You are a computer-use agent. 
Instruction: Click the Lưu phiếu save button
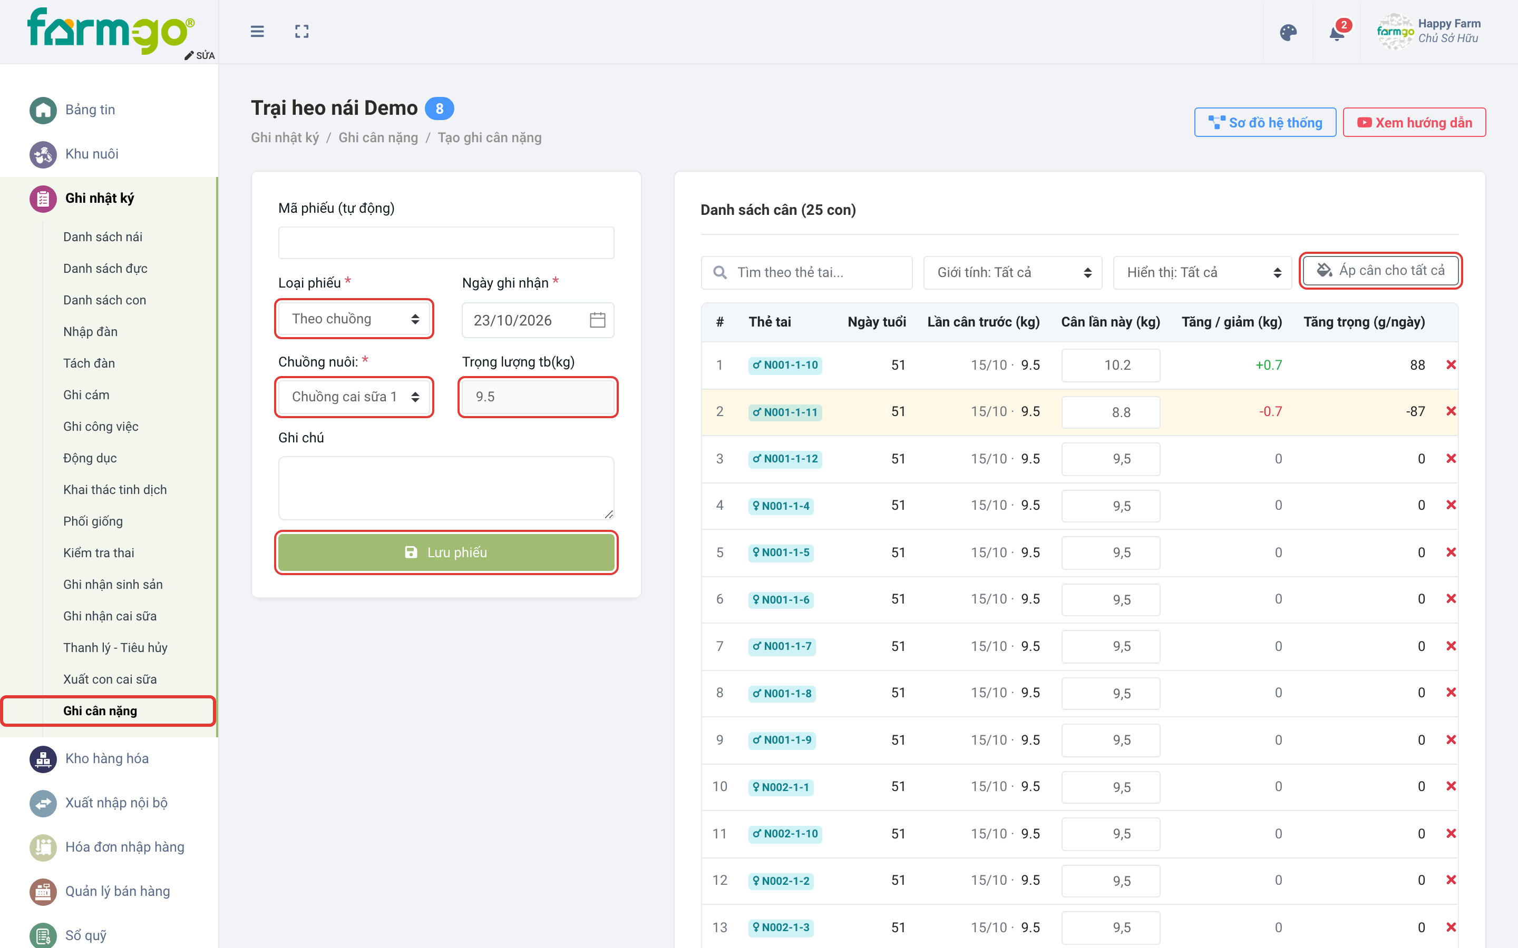[x=446, y=552]
